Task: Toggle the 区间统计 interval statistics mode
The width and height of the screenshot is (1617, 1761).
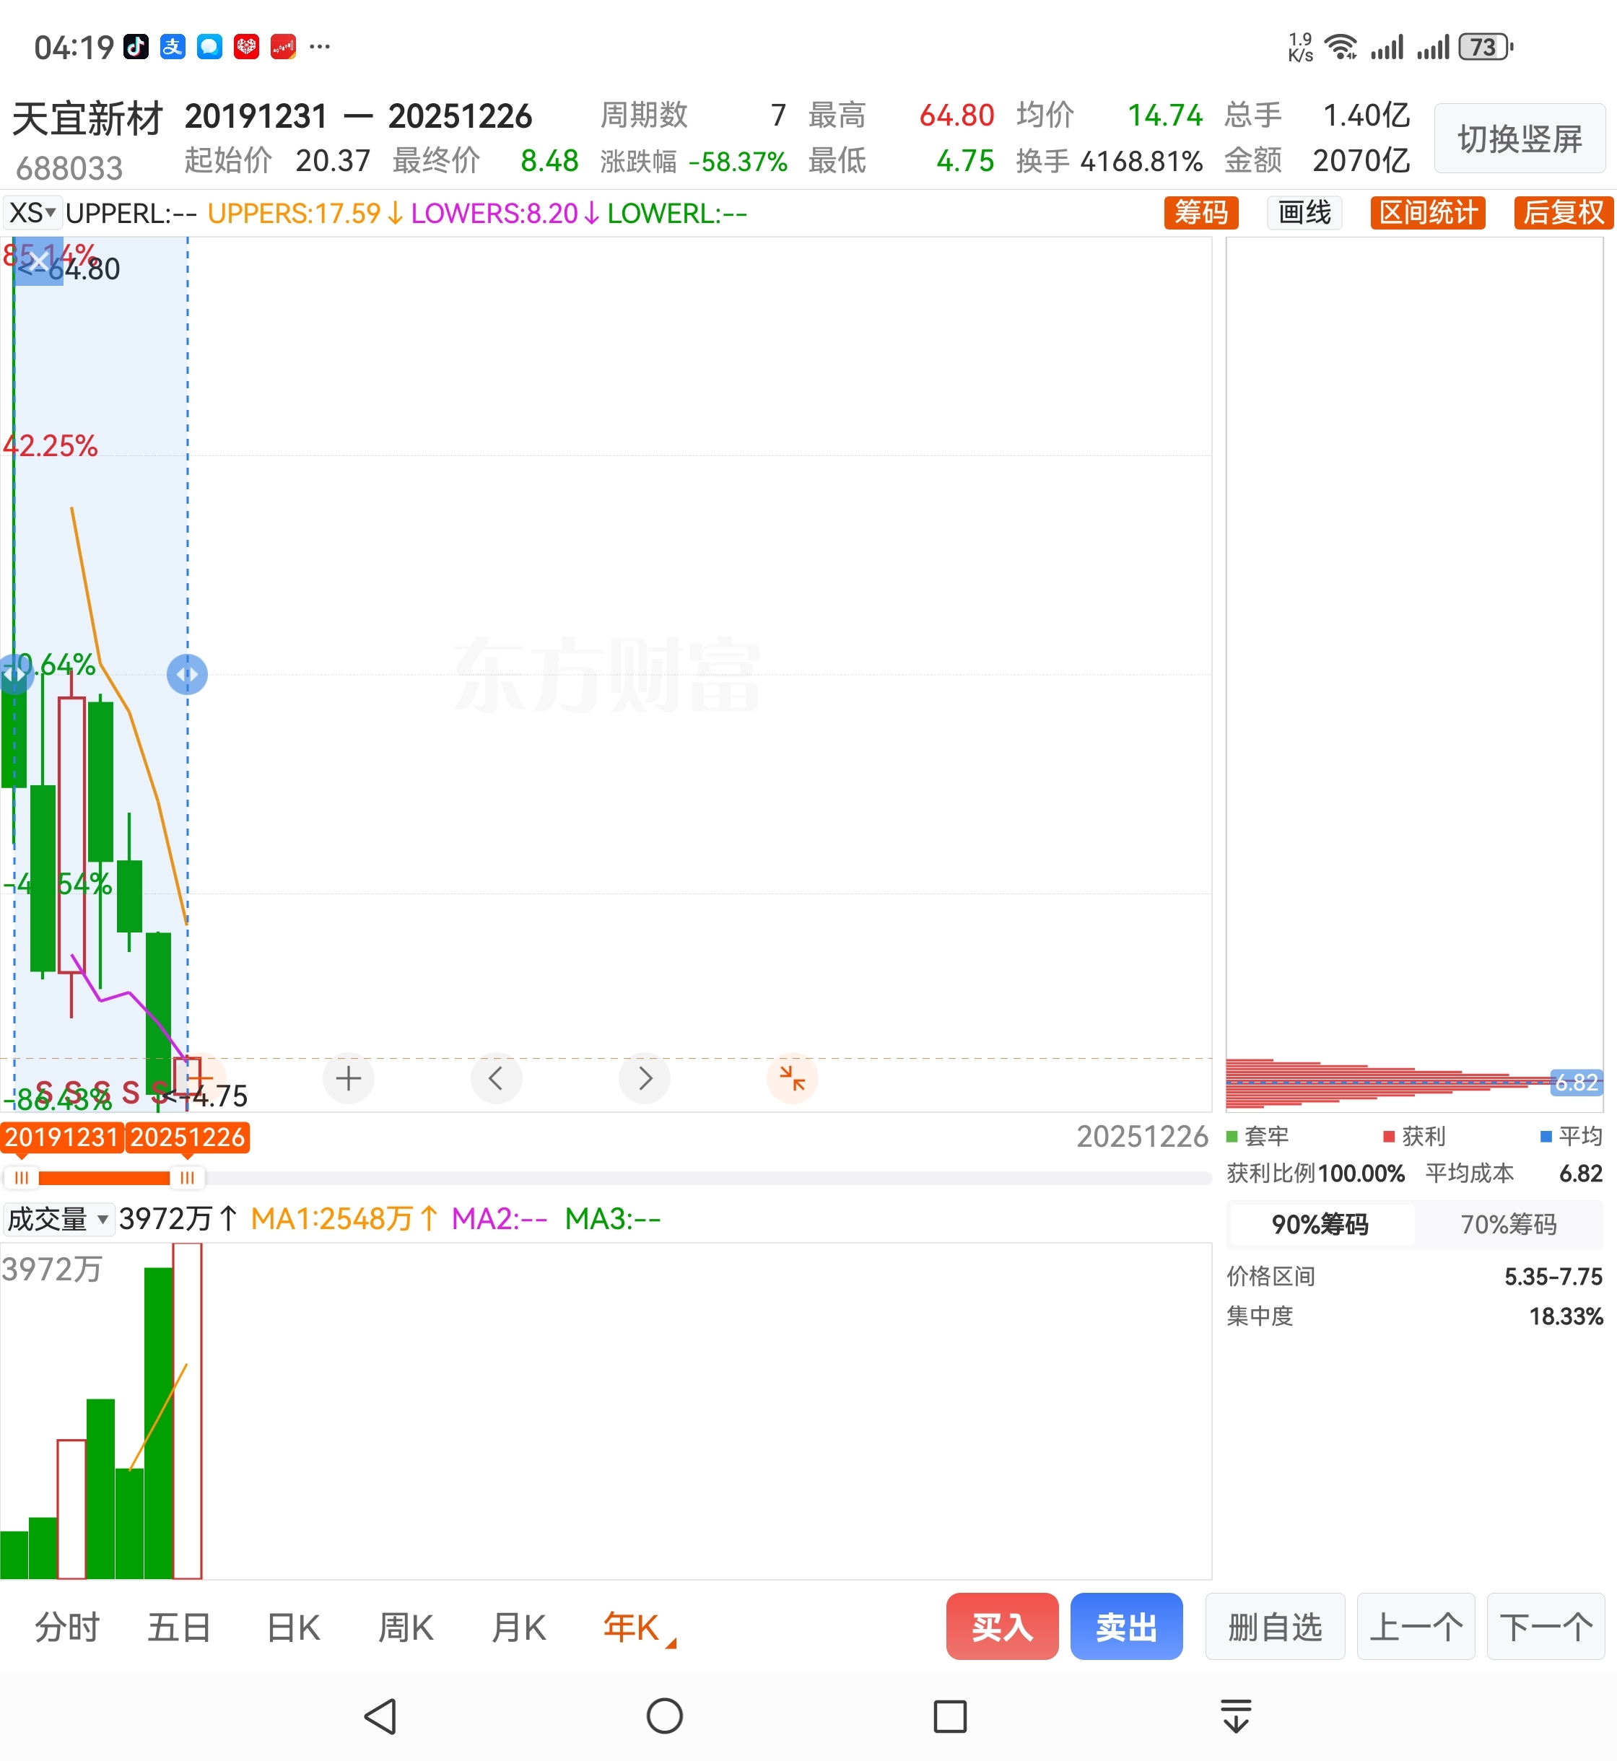Action: [1427, 213]
